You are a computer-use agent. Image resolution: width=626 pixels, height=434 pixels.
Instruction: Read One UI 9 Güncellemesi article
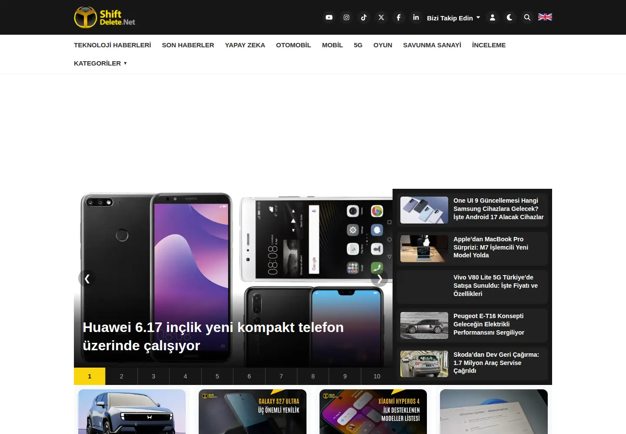click(x=499, y=209)
